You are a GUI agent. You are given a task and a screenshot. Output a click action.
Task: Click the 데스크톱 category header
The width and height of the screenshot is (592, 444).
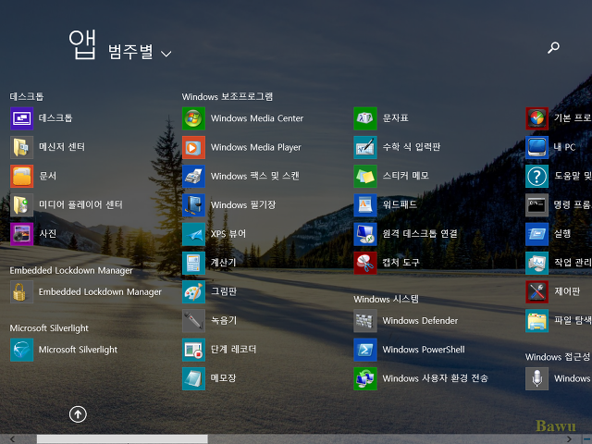[x=27, y=96]
